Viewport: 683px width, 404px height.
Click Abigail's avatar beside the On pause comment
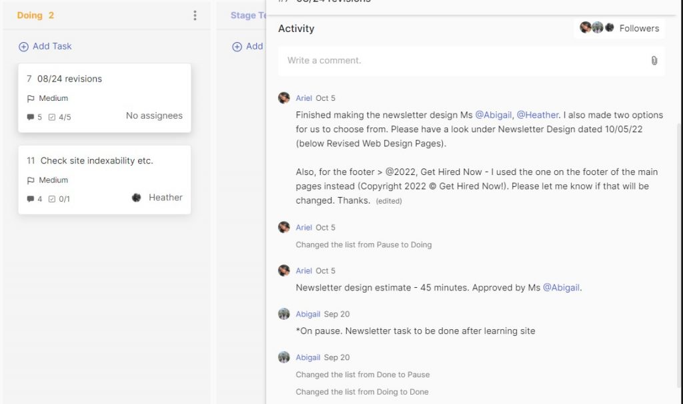pyautogui.click(x=284, y=314)
